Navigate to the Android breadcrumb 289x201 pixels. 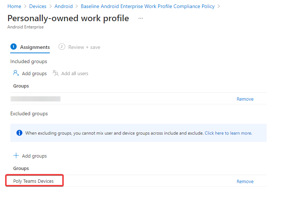pyautogui.click(x=64, y=6)
